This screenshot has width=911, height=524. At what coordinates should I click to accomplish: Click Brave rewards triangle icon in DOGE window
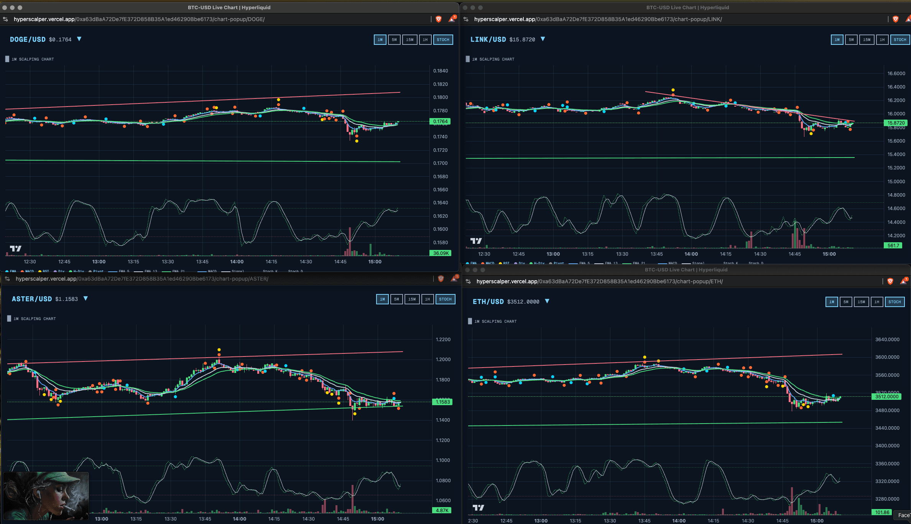[x=452, y=19]
